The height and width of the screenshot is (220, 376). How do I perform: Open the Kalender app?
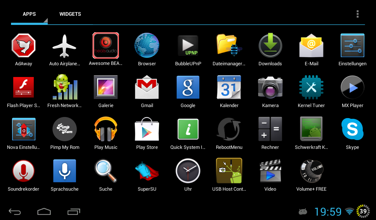pyautogui.click(x=229, y=87)
